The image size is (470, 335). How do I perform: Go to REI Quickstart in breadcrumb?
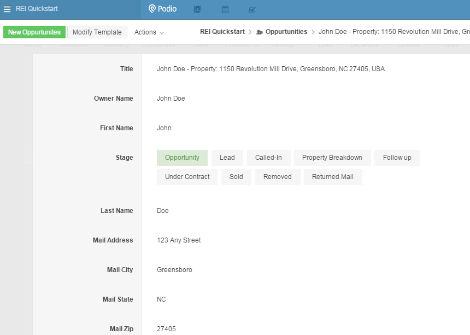(x=222, y=32)
